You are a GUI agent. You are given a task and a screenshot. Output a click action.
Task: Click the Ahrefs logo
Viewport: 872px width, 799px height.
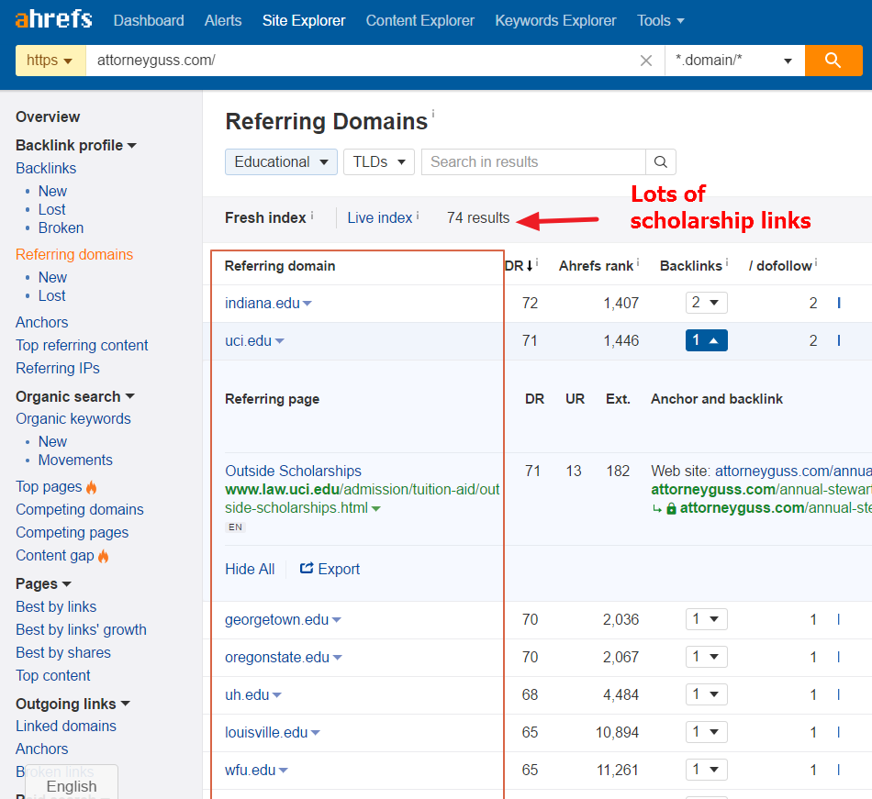(x=52, y=19)
